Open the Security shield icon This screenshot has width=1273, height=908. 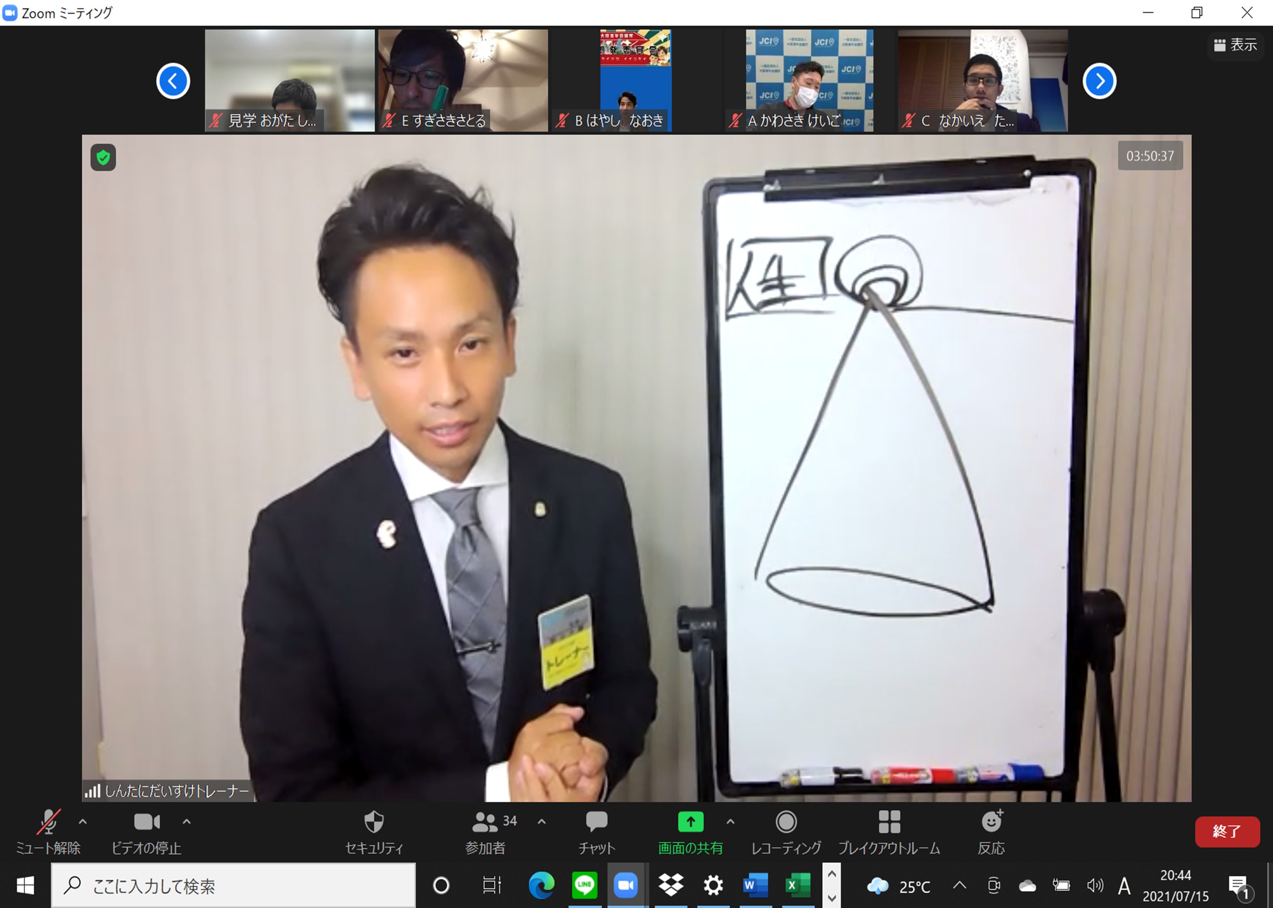point(374,822)
